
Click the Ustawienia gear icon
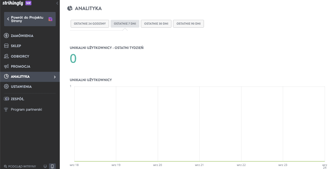tap(6, 86)
